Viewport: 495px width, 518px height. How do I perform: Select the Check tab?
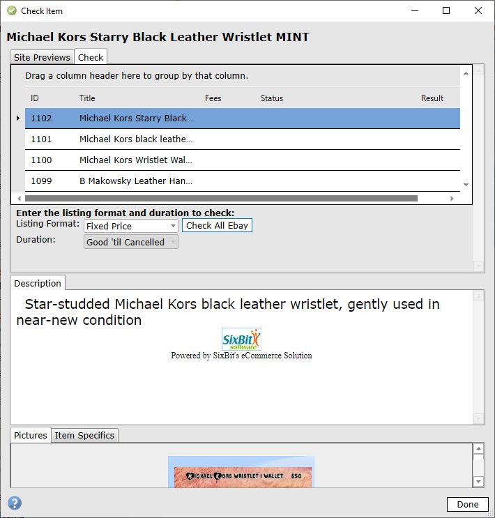click(91, 57)
